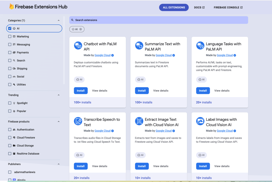Collapse the Categories section
This screenshot has width=272, height=182.
pyautogui.click(x=59, y=20)
